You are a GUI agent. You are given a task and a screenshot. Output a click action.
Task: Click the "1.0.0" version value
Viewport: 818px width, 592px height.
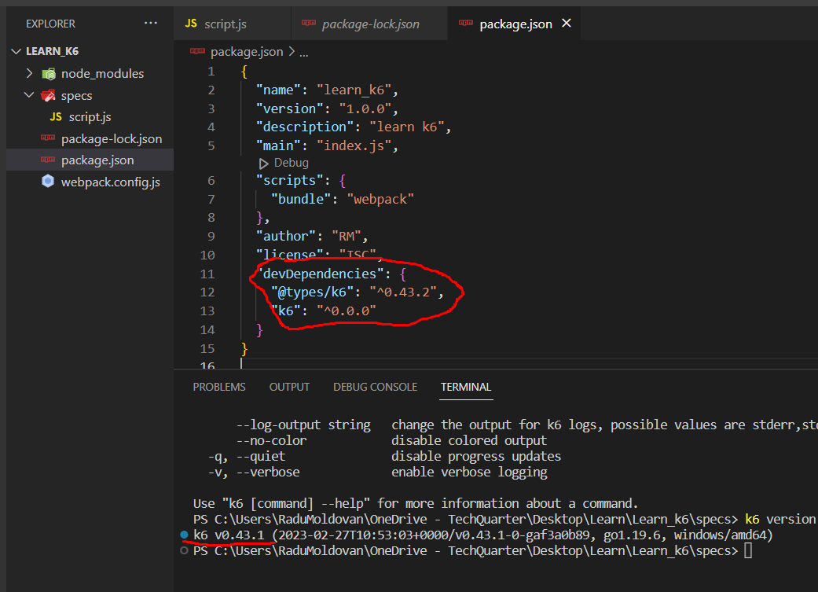365,108
